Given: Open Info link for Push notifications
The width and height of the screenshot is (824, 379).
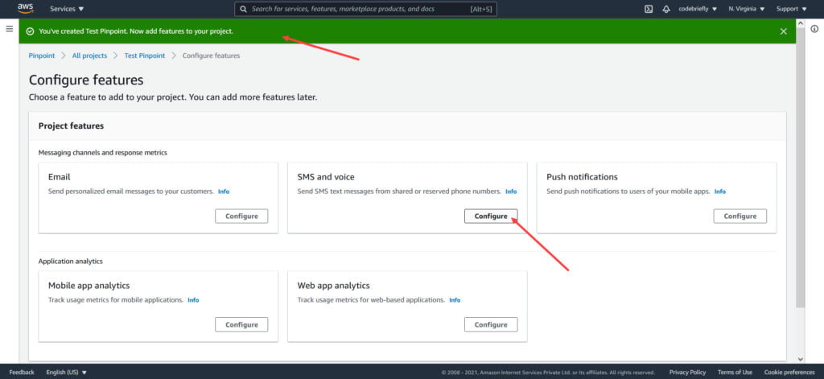Looking at the screenshot, I should click(720, 192).
